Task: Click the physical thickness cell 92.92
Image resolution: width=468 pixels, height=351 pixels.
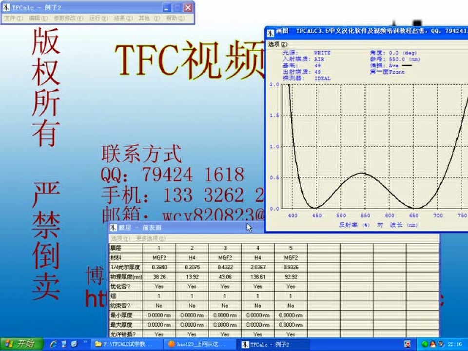Action: coord(291,277)
